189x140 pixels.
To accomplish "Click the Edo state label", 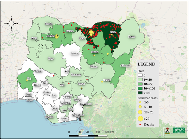I will click(x=53, y=96).
